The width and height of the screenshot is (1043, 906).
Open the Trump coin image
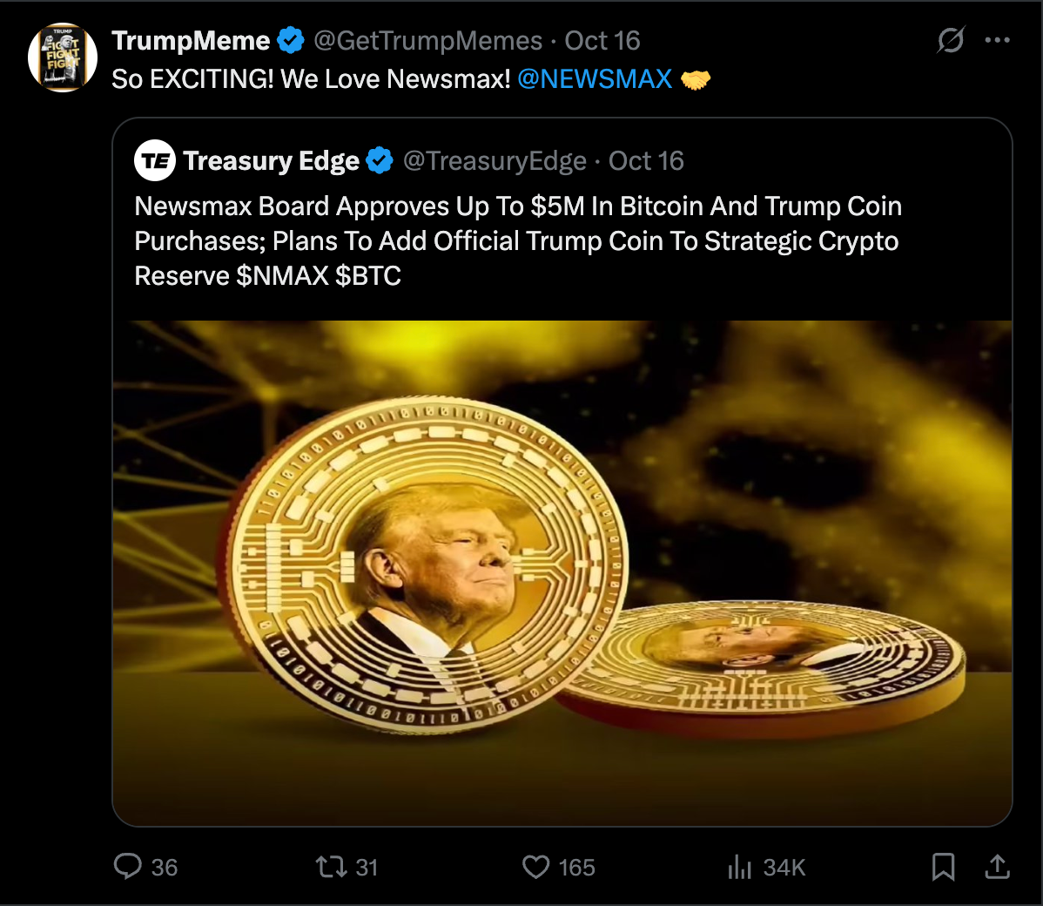tap(562, 572)
